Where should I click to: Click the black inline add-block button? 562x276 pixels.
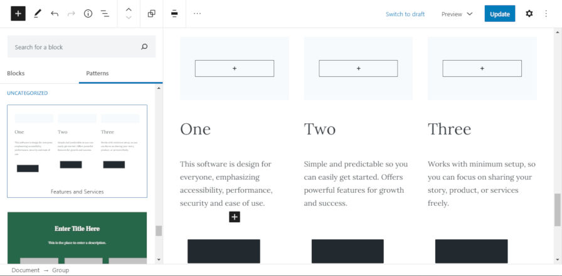235,217
